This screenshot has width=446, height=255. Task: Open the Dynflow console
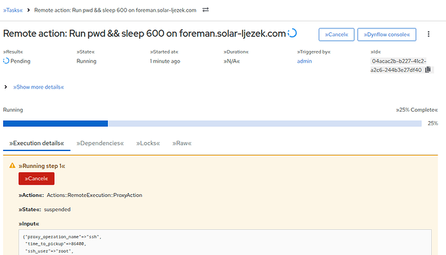tap(387, 34)
